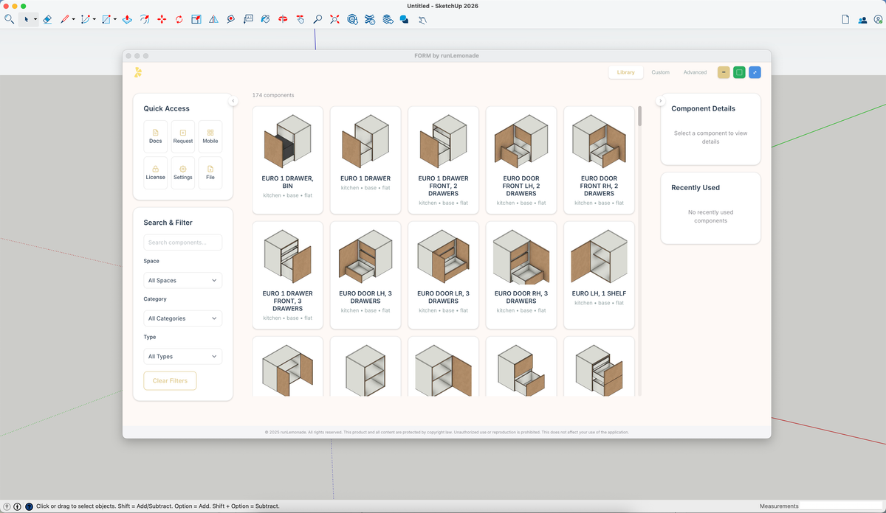The image size is (886, 513).
Task: Open the All Spaces dropdown
Action: [x=182, y=281]
